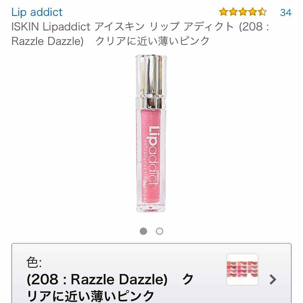Open the Lipaddict lip gloss product image
This screenshot has width=303, height=303.
pos(151,133)
